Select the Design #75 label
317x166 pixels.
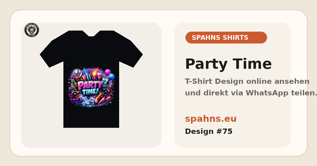(x=209, y=131)
